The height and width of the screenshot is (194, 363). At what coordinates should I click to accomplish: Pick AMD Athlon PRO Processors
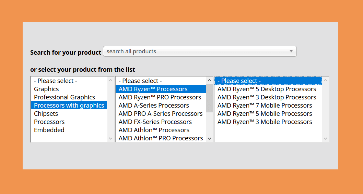pos(161,138)
